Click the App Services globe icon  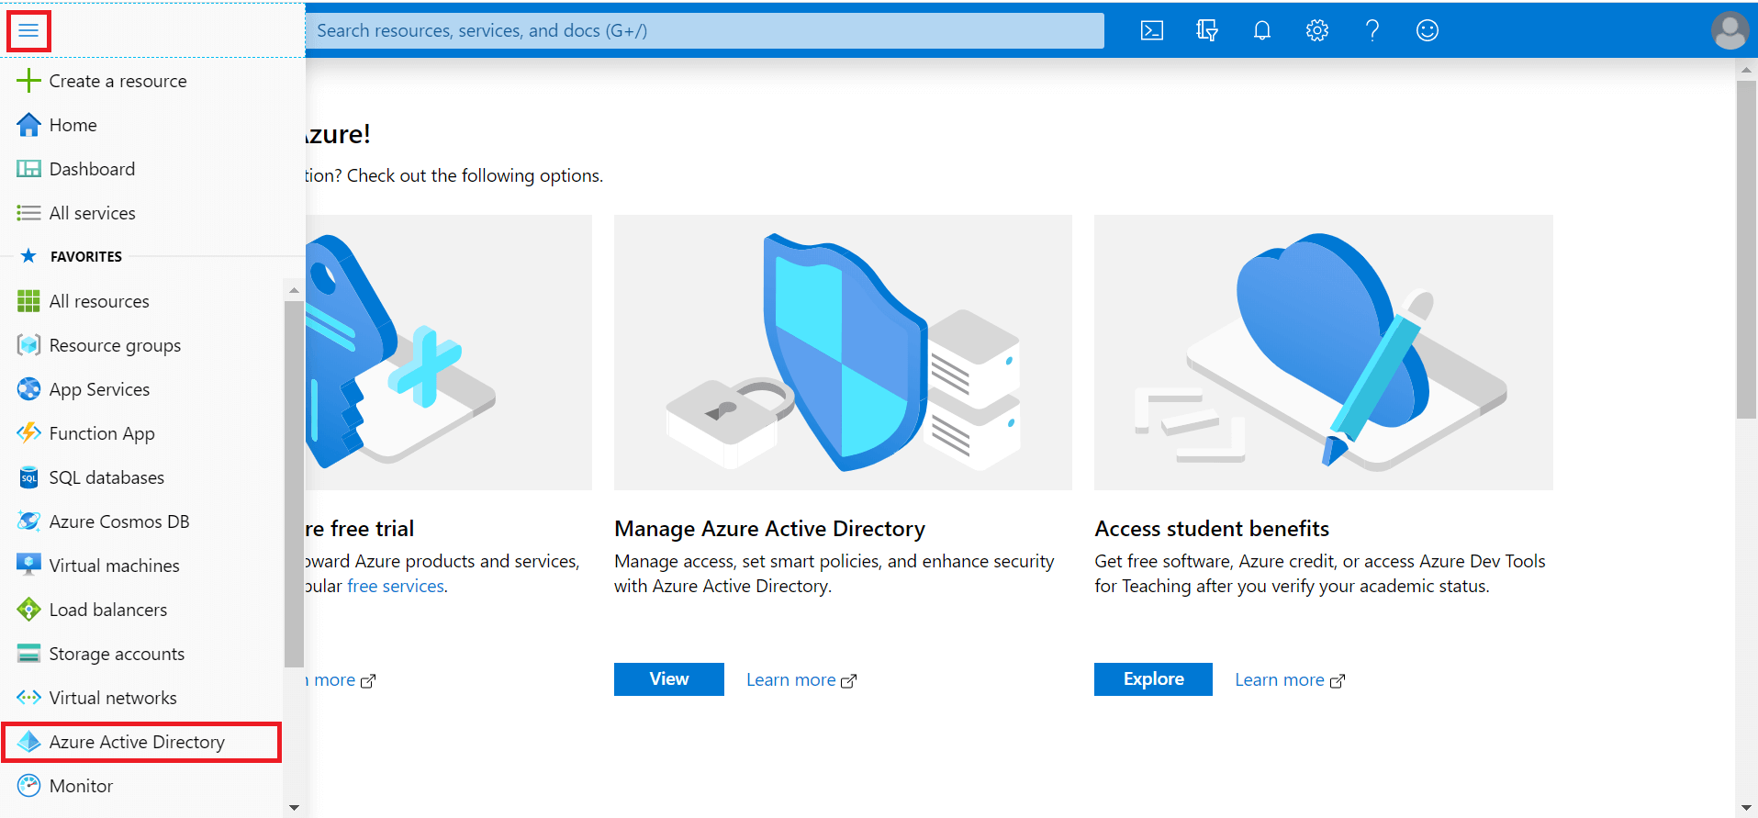click(x=28, y=389)
